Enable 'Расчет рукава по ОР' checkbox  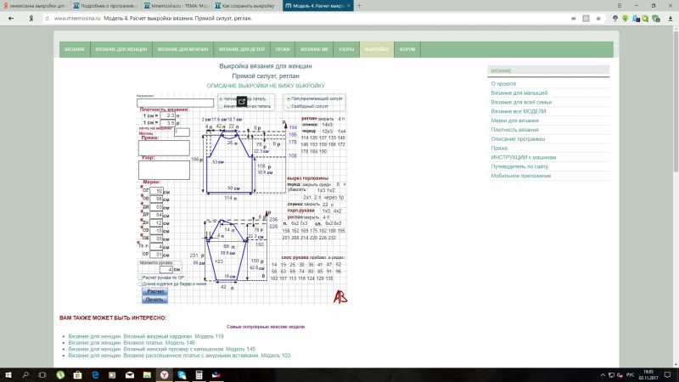pyautogui.click(x=140, y=278)
